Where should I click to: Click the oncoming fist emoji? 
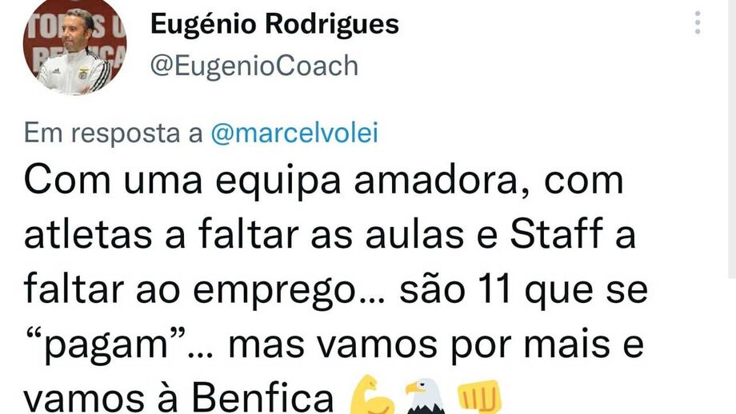[x=479, y=397]
